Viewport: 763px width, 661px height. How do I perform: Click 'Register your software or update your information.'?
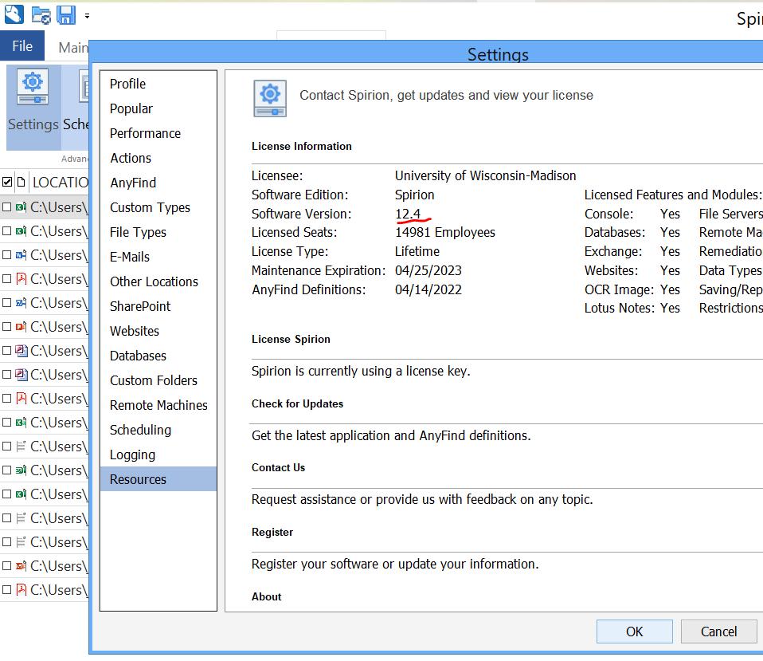tap(395, 564)
